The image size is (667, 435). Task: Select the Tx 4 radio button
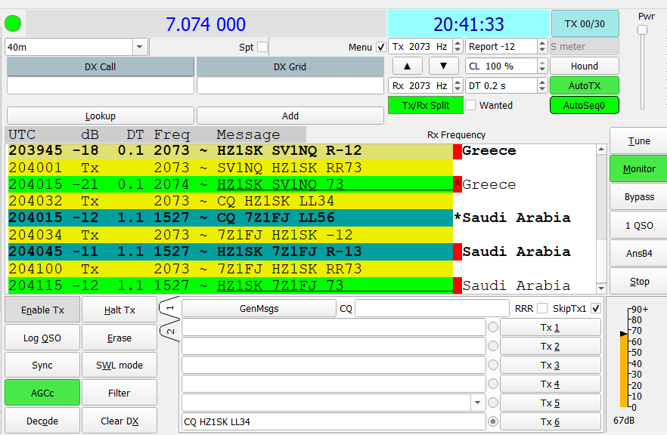coord(493,384)
